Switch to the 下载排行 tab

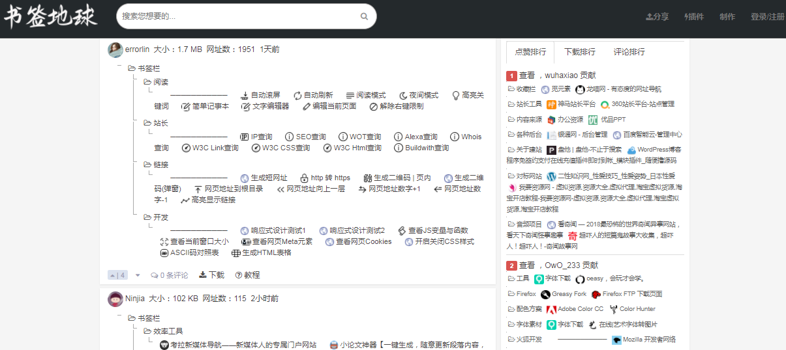point(579,52)
